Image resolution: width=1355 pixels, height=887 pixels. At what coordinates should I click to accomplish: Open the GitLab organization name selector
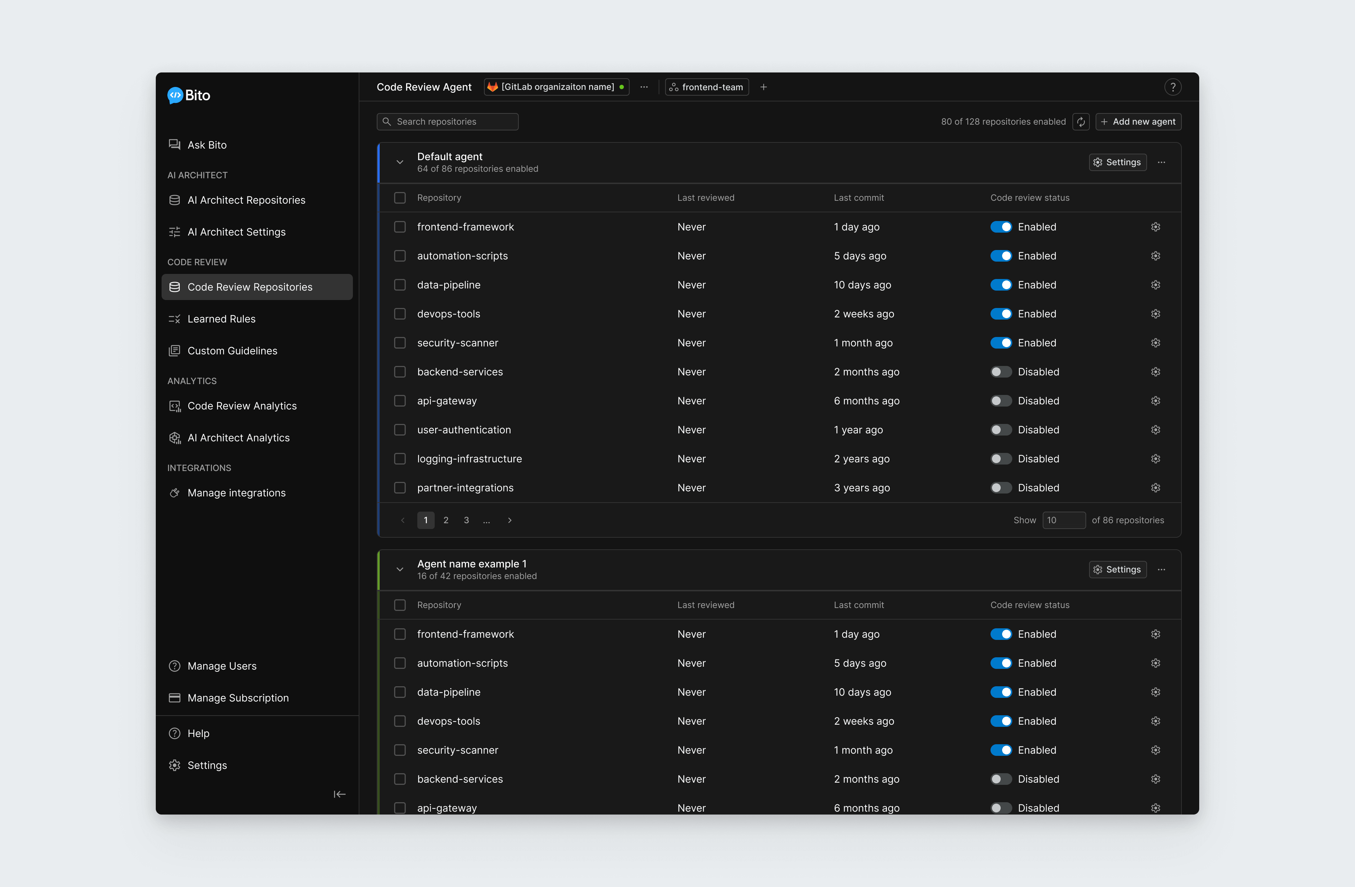pyautogui.click(x=556, y=87)
